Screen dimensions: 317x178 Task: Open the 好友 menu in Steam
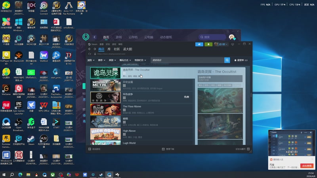(x=108, y=44)
